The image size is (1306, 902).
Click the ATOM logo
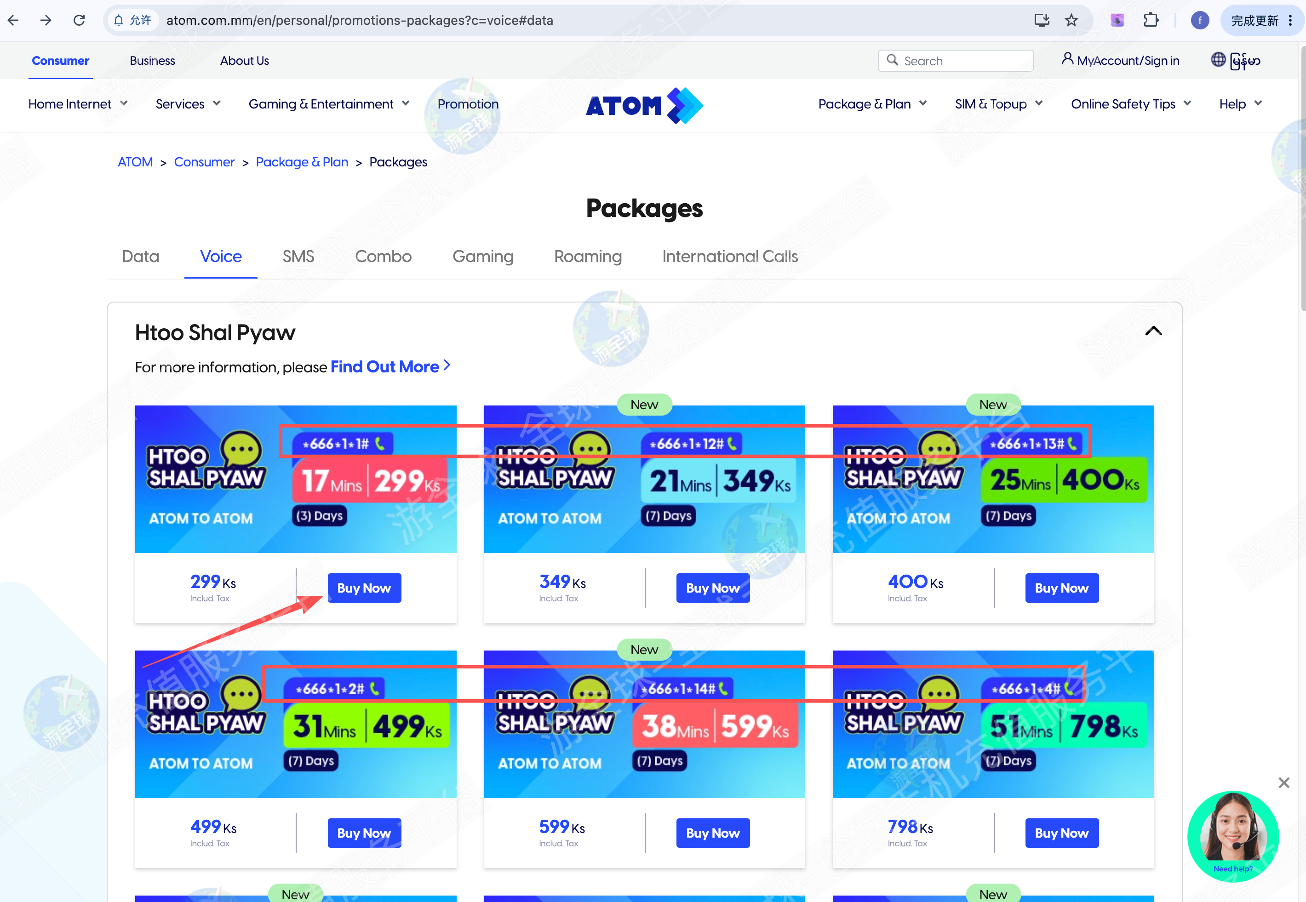[x=645, y=105]
